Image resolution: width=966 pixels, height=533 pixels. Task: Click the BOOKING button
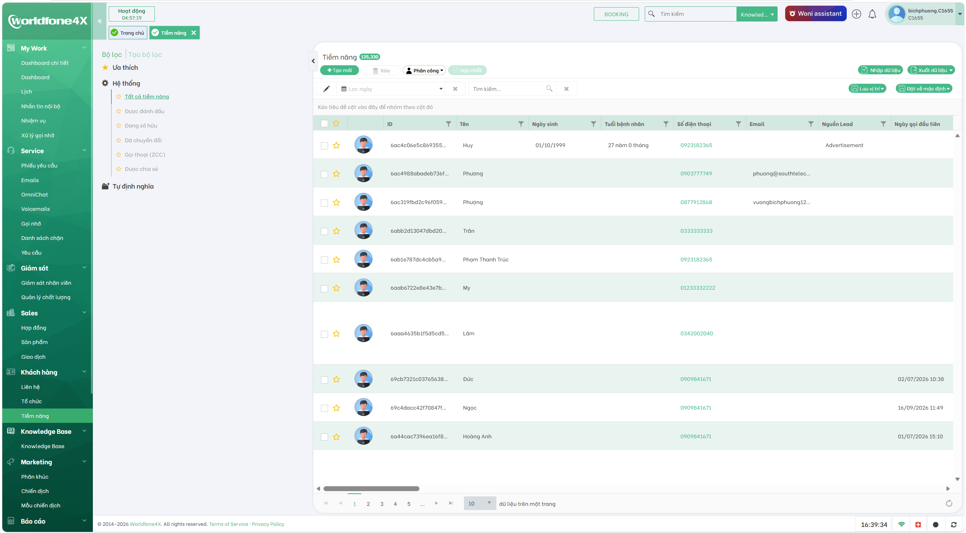(616, 14)
